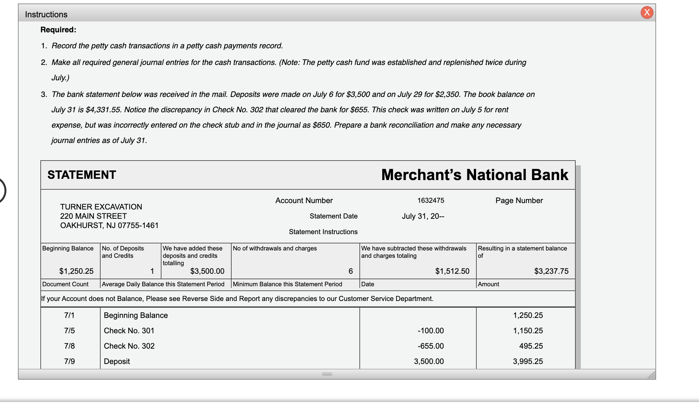
Task: Click the bottom center resize handle
Action: pyautogui.click(x=327, y=374)
